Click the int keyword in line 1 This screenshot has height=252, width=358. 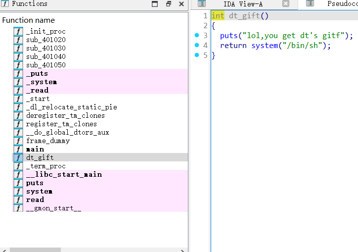click(x=218, y=16)
